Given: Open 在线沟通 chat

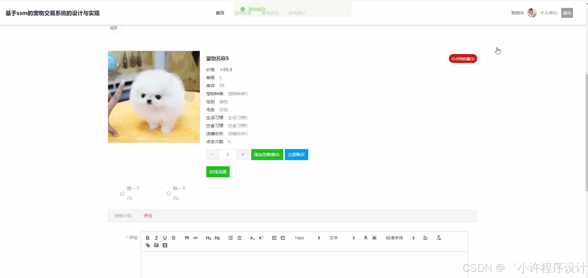Looking at the screenshot, I should (218, 172).
